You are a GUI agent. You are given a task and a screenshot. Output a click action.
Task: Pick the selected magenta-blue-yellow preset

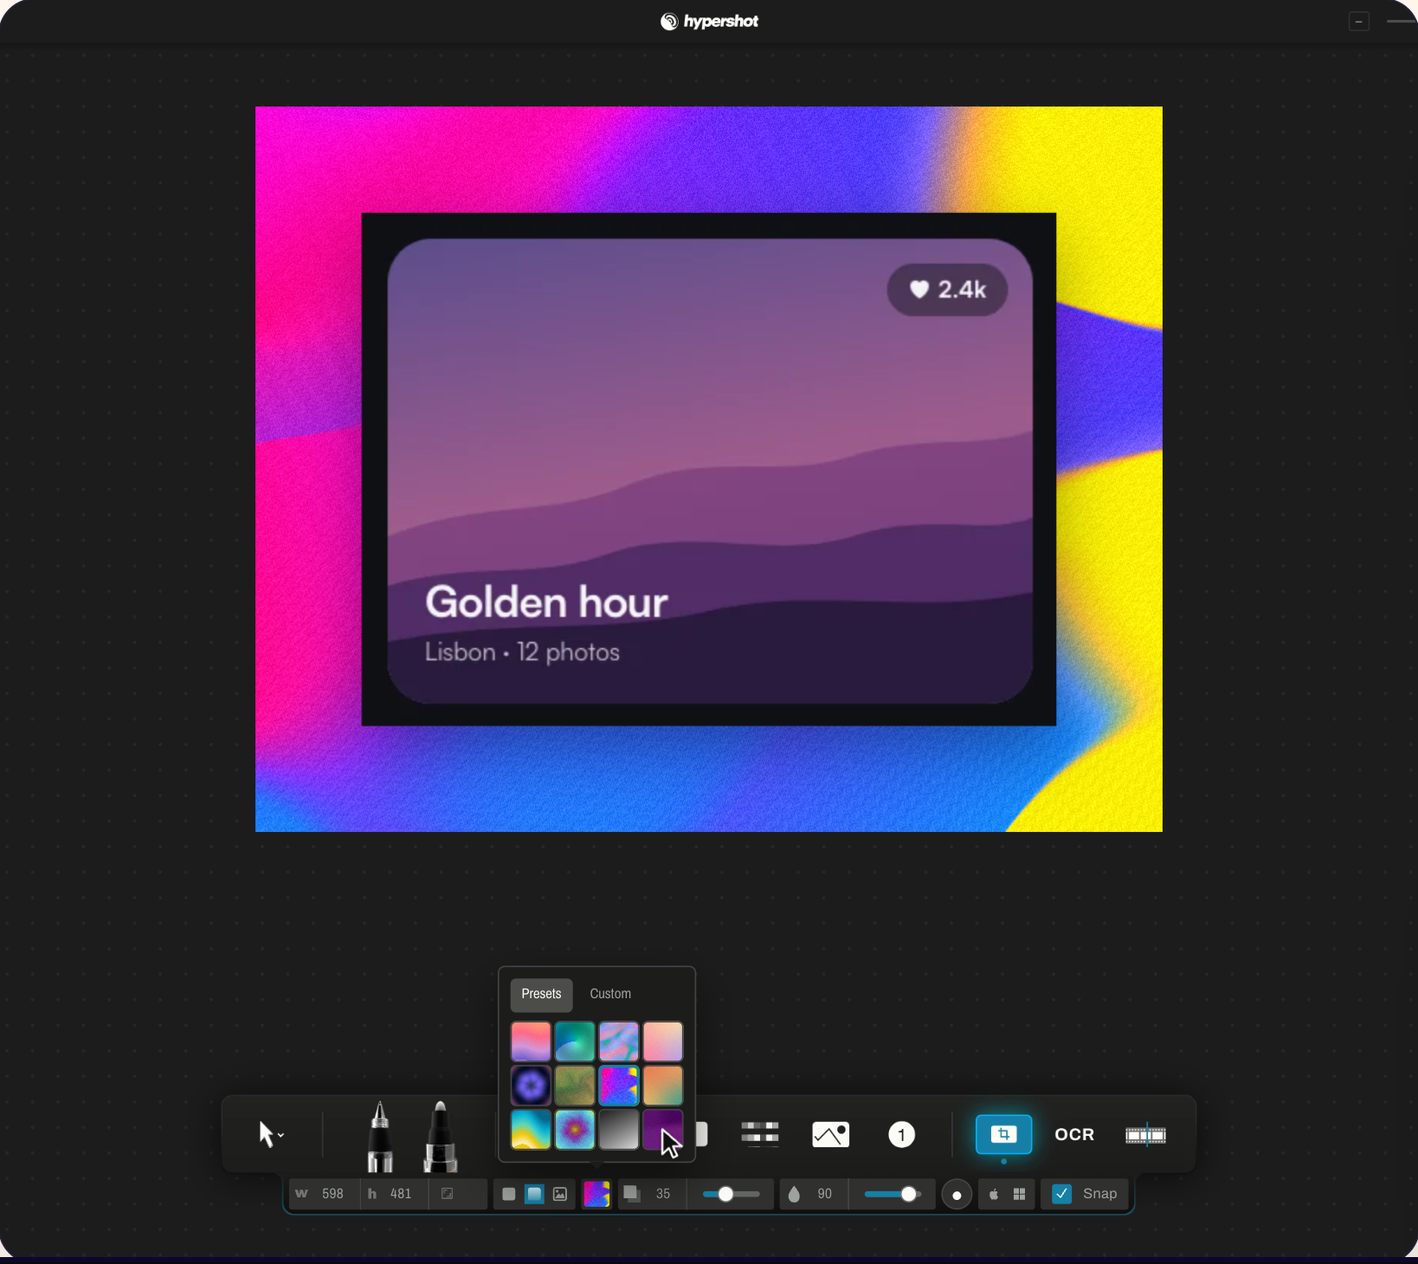pyautogui.click(x=619, y=1086)
